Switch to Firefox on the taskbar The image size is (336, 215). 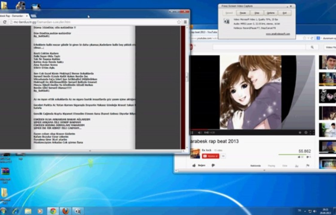point(65,211)
